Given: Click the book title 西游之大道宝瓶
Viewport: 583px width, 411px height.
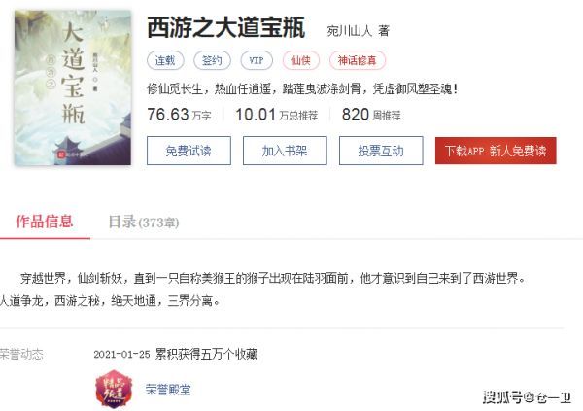Looking at the screenshot, I should click(226, 27).
